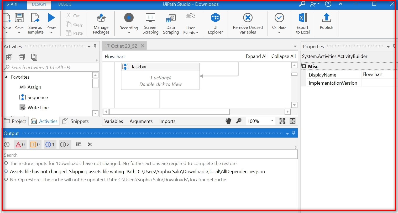Launch Screen Scraping wizard
The height and width of the screenshot is (213, 398).
point(150,24)
